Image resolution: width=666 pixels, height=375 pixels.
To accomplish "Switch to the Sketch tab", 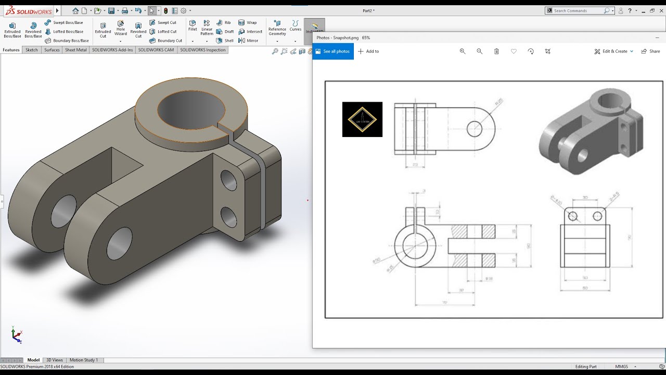I will pos(32,50).
